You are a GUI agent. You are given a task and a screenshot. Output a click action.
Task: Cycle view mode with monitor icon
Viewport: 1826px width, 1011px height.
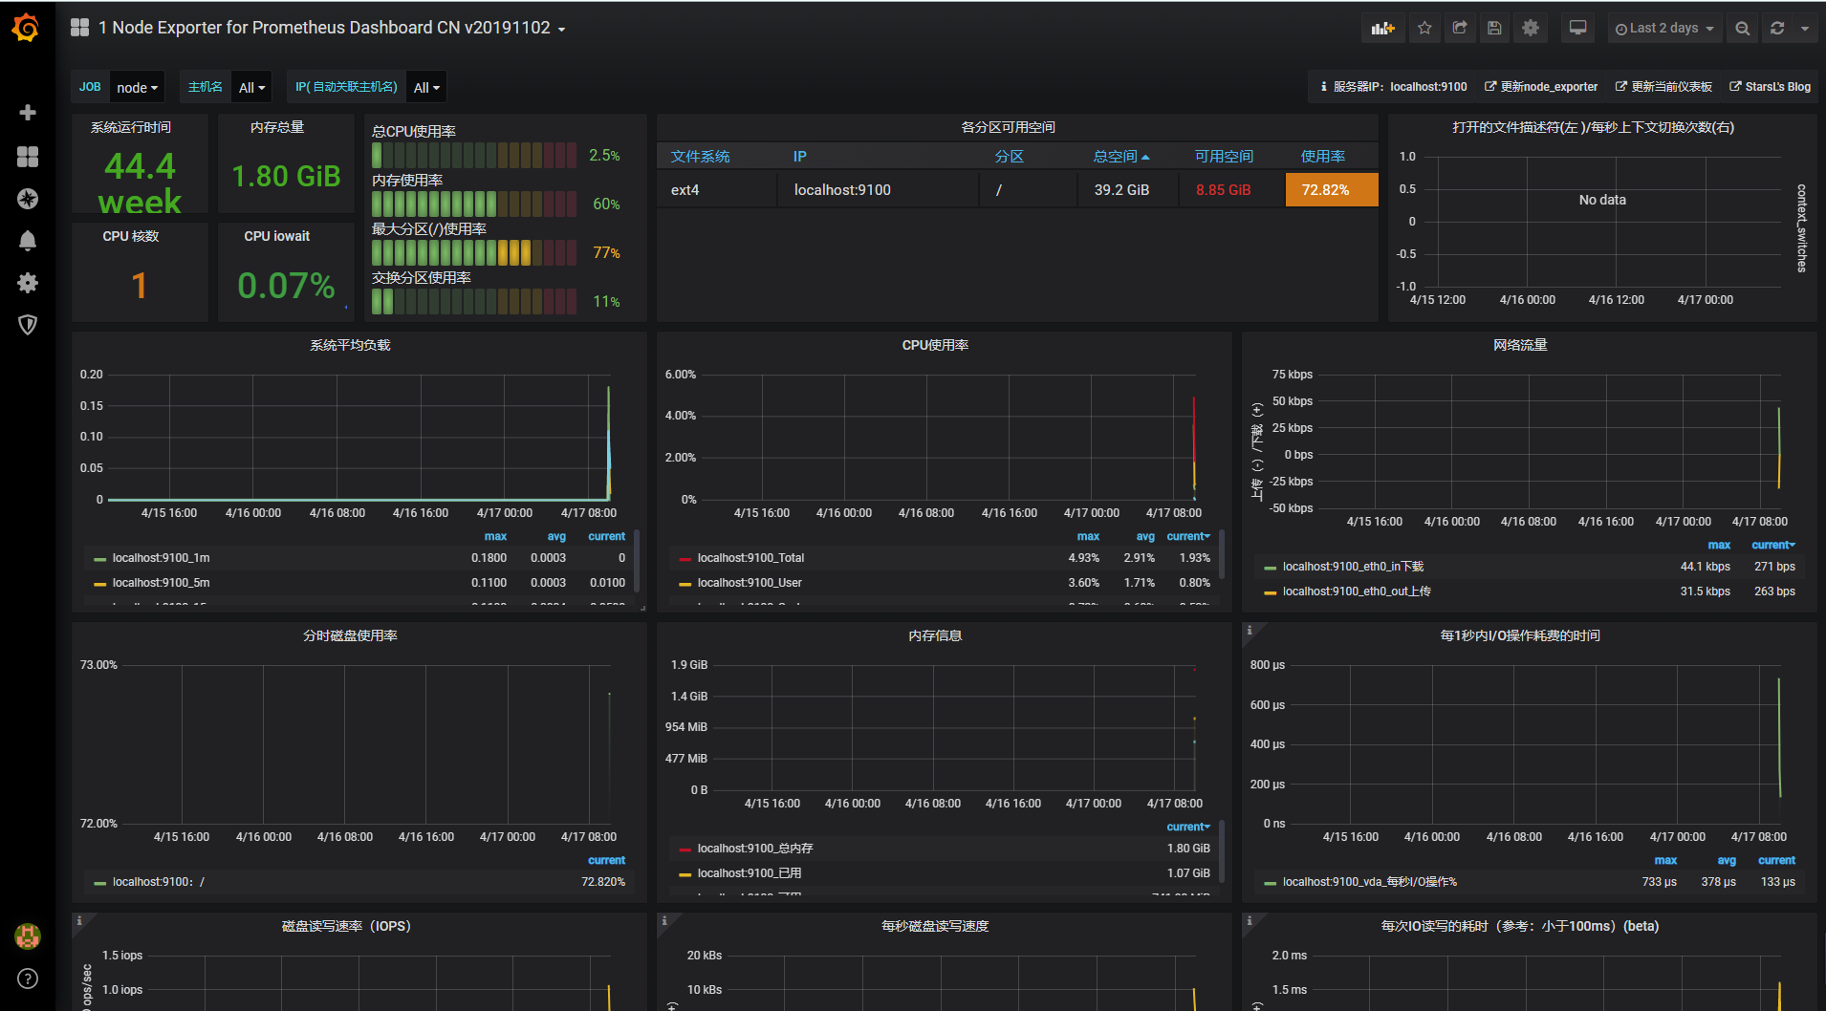click(x=1578, y=28)
